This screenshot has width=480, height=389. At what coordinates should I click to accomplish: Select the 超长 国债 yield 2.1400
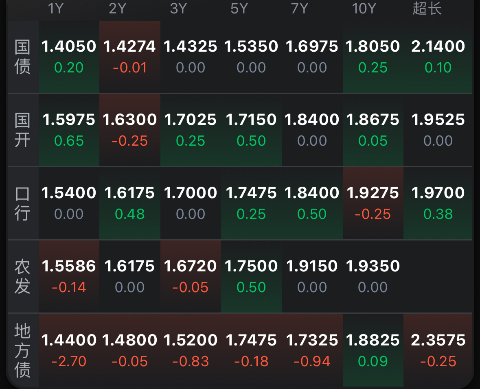click(438, 57)
